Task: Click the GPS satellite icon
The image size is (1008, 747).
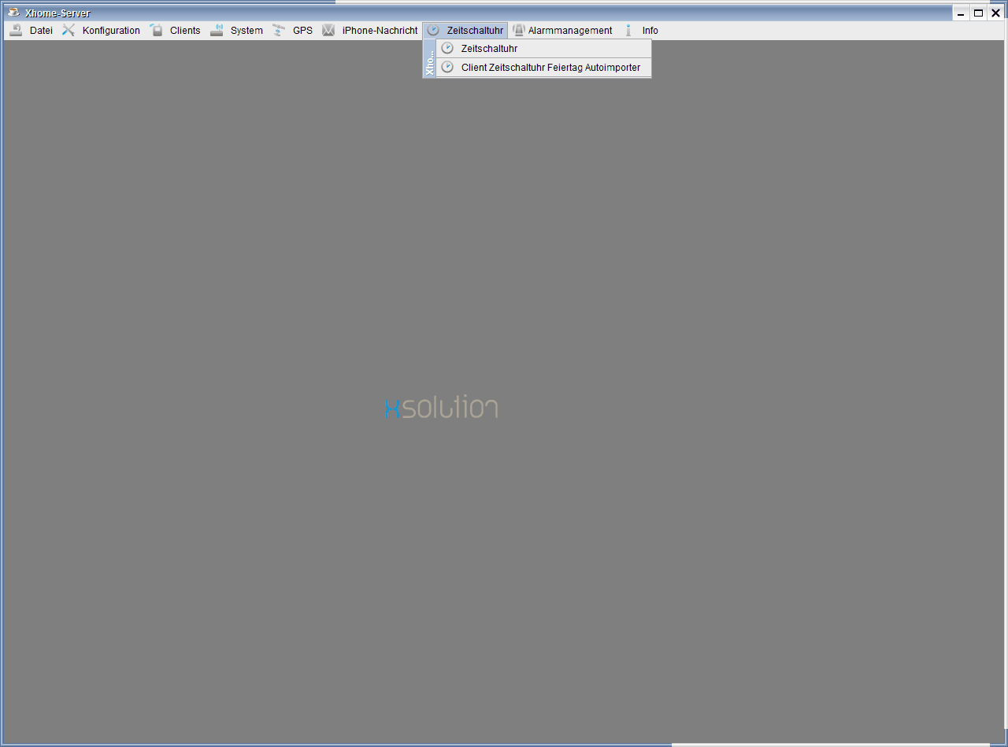Action: 279,31
